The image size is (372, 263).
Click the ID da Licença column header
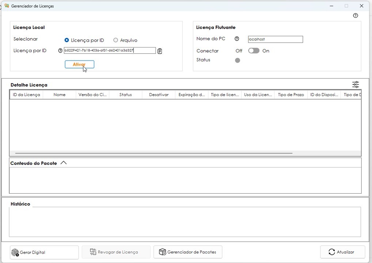coord(26,95)
